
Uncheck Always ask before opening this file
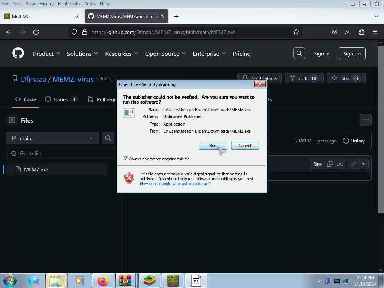[125, 159]
